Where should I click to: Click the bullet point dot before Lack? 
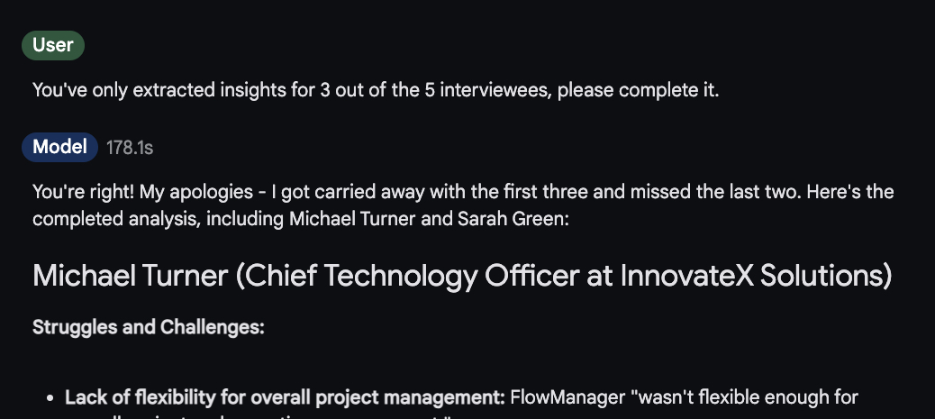click(x=50, y=398)
